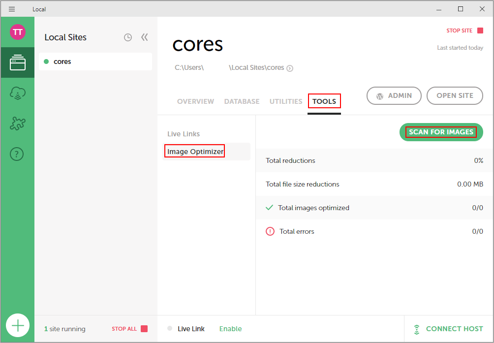Open the Cloud Backups sidebar icon
Screen dimensions: 494x343
[x=17, y=94]
